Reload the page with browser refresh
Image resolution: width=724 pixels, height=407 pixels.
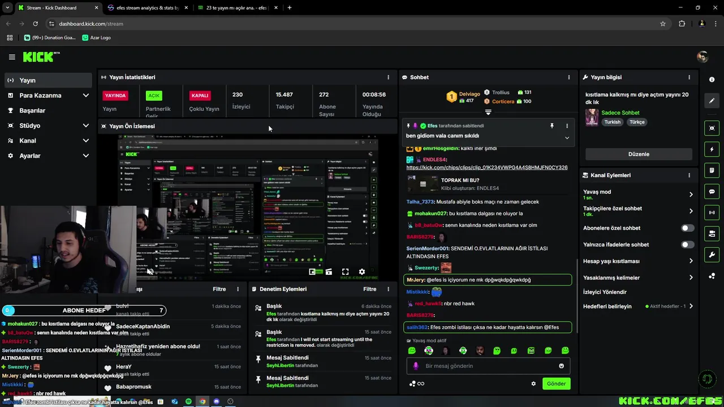click(35, 24)
